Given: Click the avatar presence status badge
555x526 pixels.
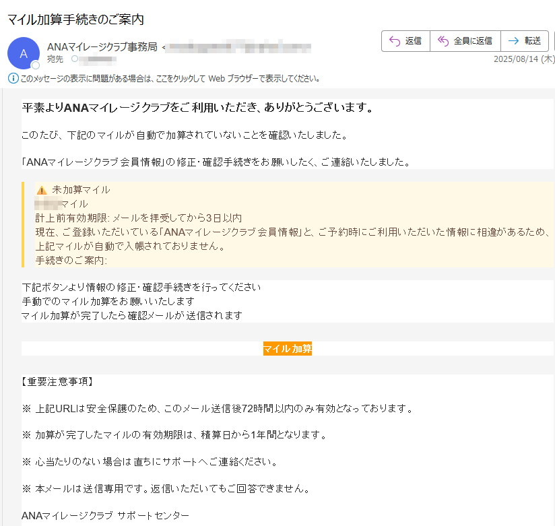Looking at the screenshot, I should (36, 65).
